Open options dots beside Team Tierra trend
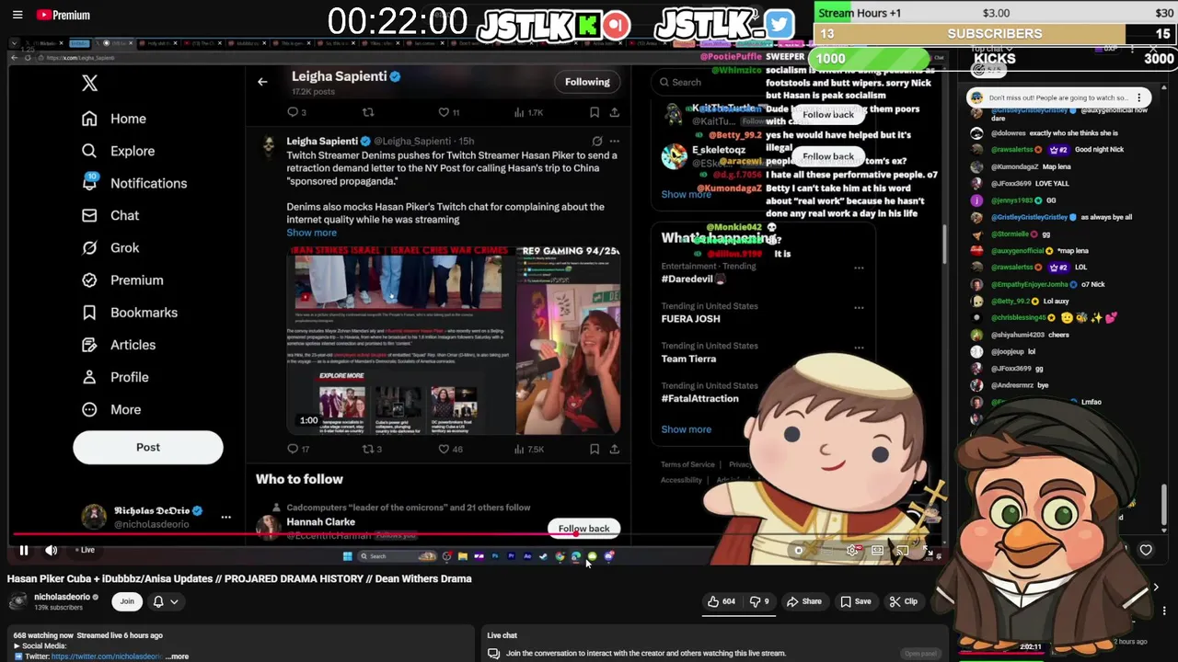The image size is (1178, 662). (x=859, y=348)
